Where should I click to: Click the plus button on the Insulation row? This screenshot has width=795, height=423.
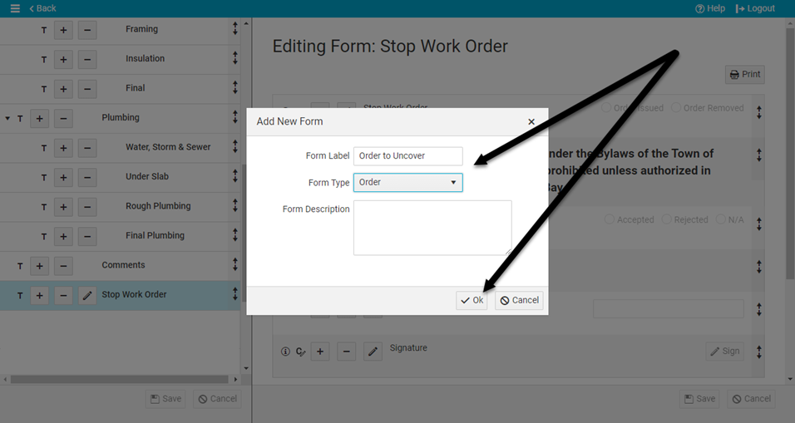pyautogui.click(x=63, y=59)
